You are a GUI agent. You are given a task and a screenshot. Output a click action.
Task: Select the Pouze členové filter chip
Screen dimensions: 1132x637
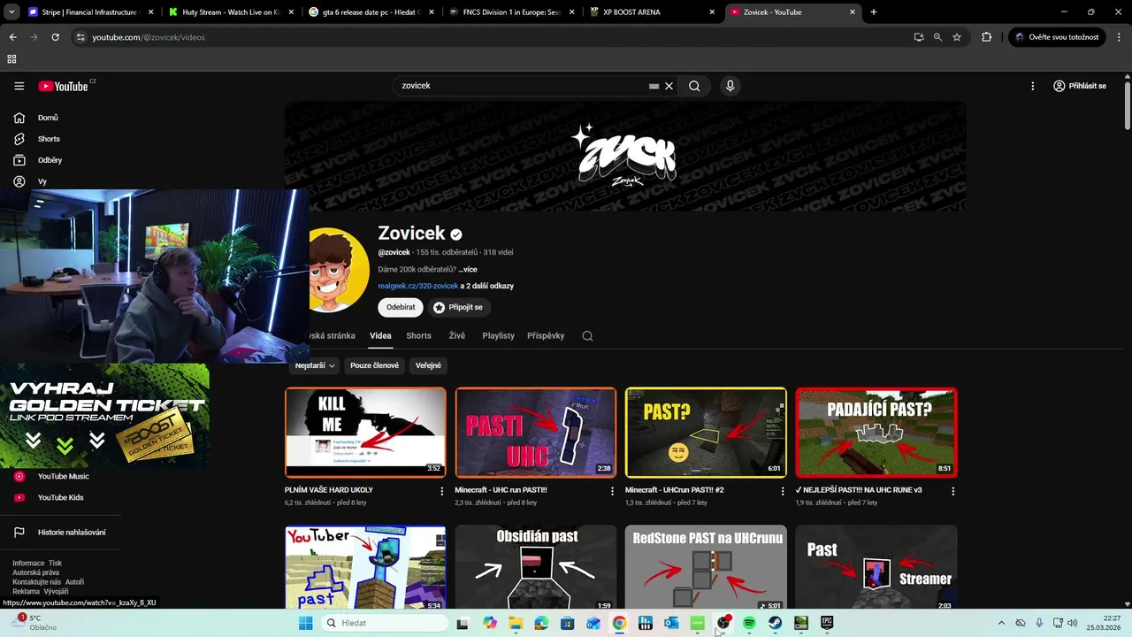click(x=374, y=365)
